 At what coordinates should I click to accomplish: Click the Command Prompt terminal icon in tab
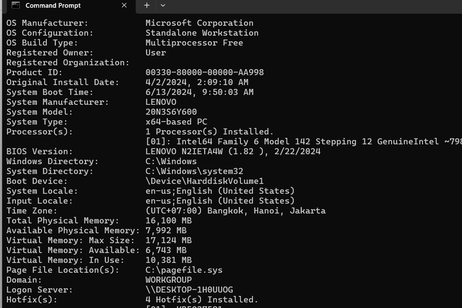[15, 6]
